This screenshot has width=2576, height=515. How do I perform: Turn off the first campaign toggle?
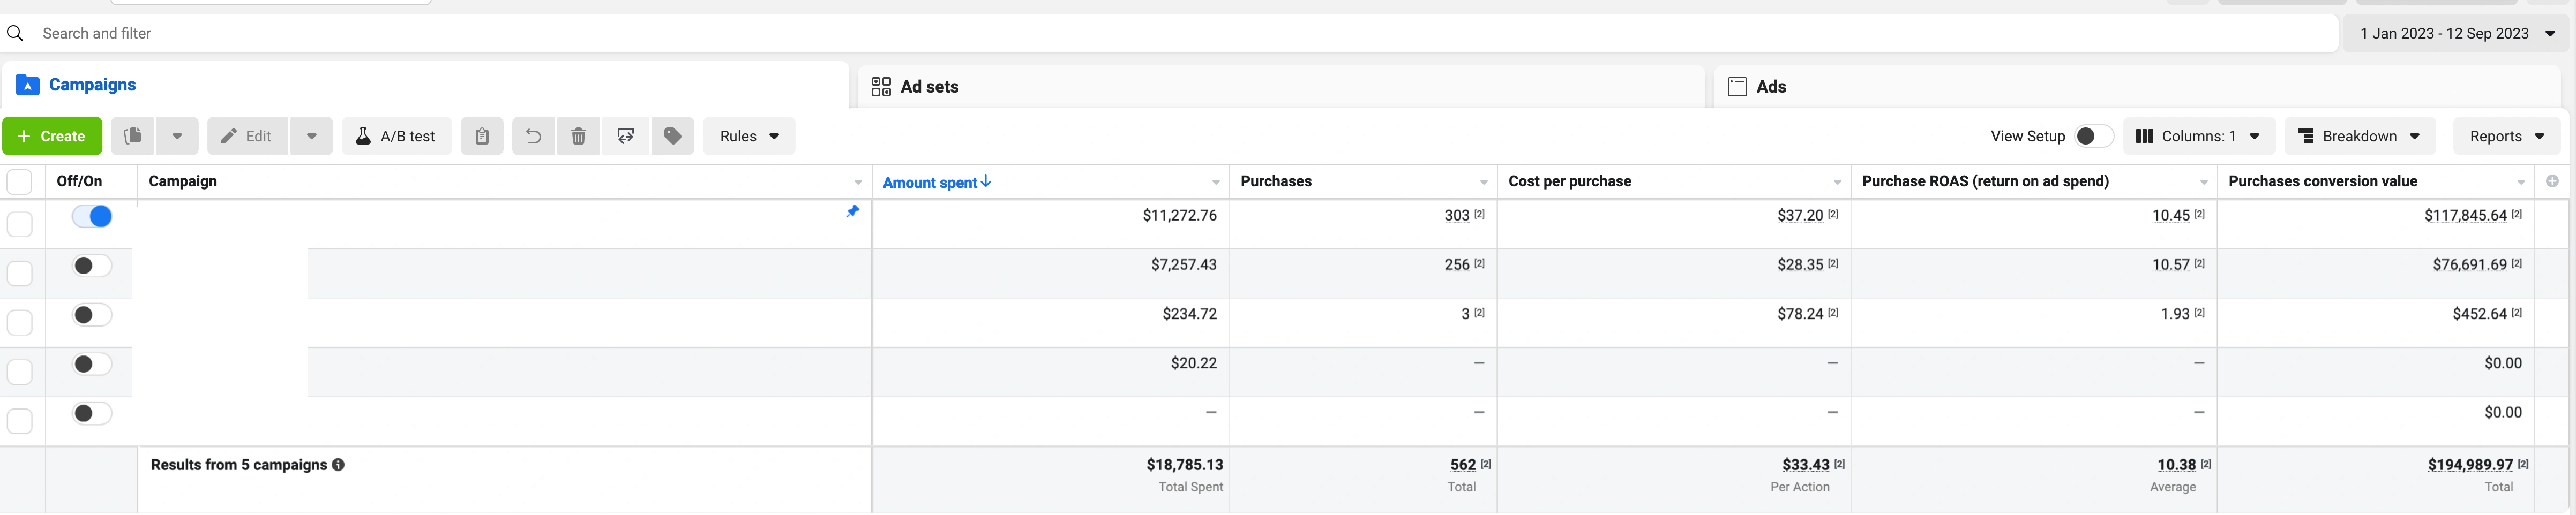click(x=92, y=216)
